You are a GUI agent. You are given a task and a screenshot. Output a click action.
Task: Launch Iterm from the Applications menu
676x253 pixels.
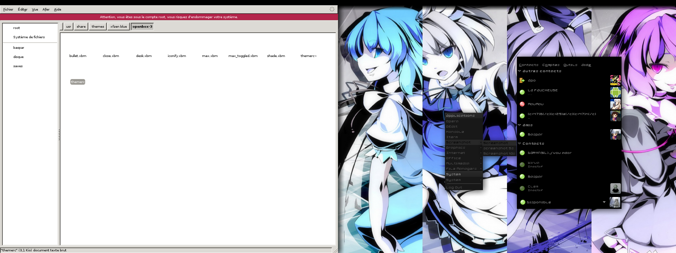(x=464, y=137)
